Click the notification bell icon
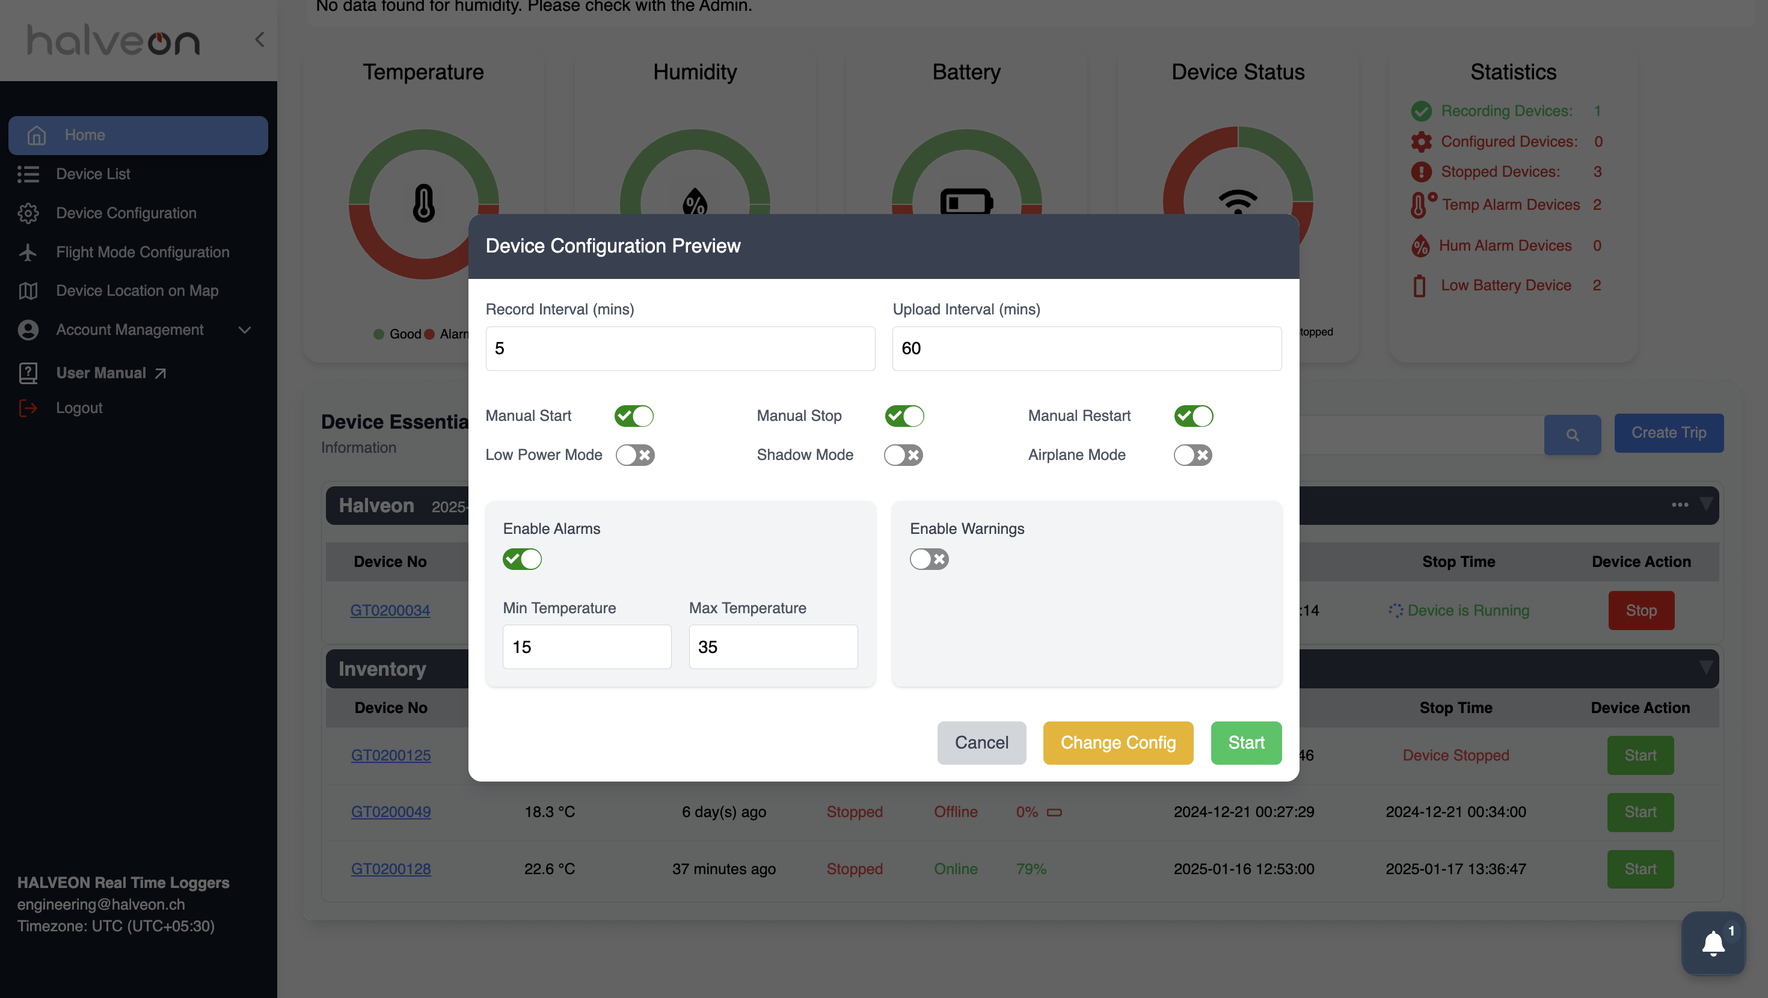Screen dimensions: 1768x998 pos(1713,943)
